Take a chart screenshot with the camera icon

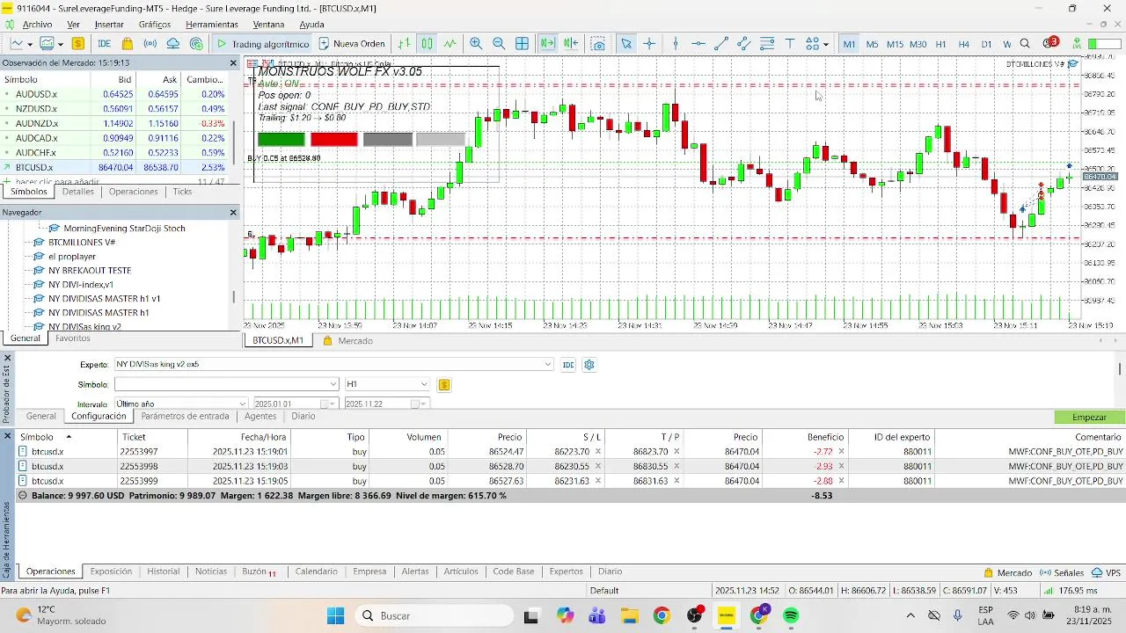[x=598, y=44]
